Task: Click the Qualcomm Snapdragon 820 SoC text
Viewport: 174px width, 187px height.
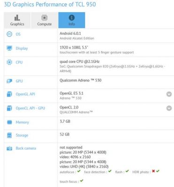Action: (112, 69)
